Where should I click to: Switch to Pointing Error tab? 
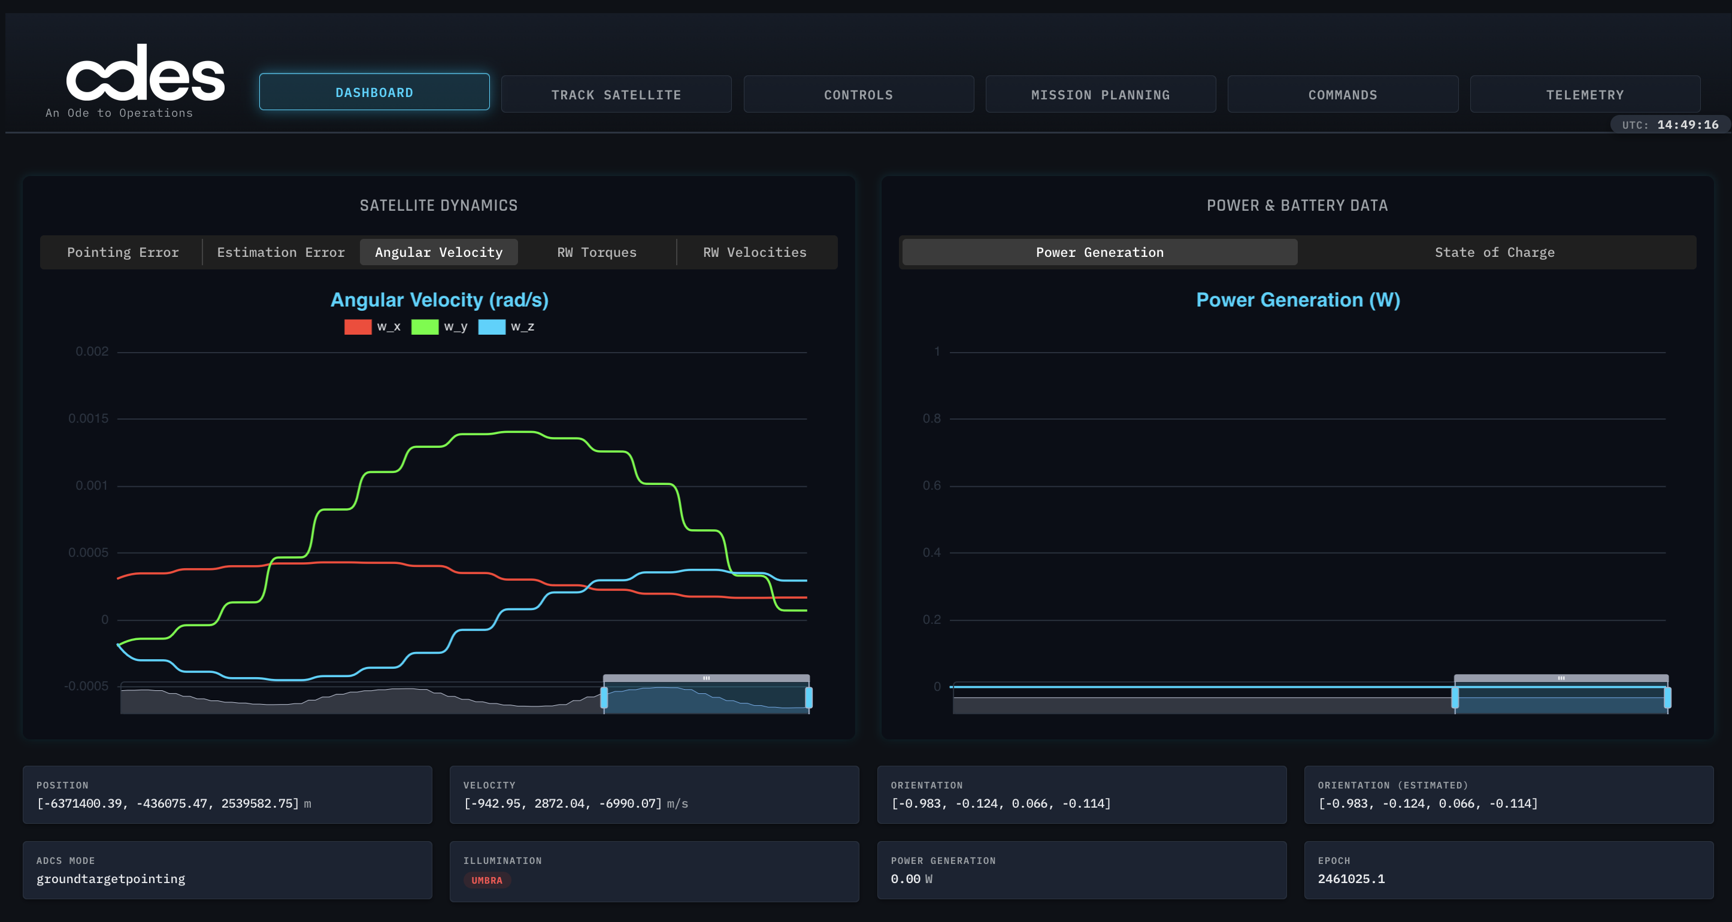[122, 252]
